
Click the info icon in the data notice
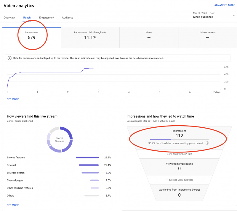point(9,58)
